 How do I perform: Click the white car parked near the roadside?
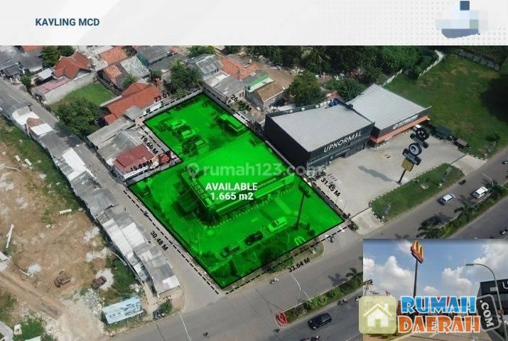(480, 192)
